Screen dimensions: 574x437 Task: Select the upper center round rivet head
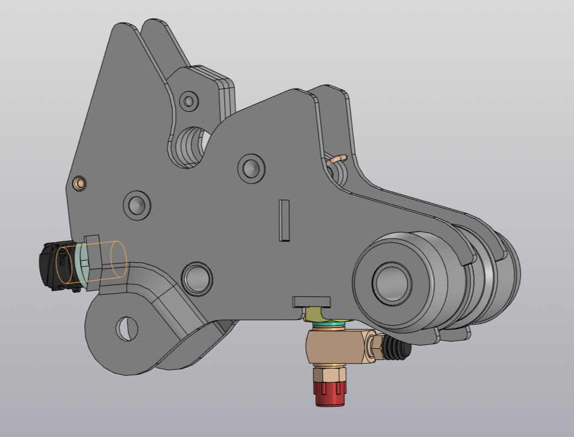(x=251, y=167)
